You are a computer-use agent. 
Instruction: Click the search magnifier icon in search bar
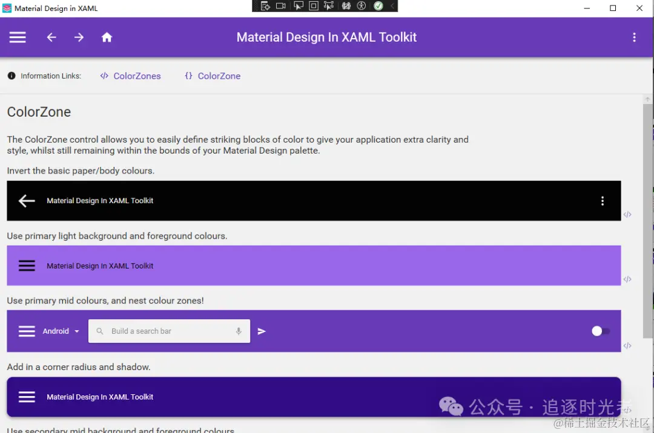[x=100, y=331]
